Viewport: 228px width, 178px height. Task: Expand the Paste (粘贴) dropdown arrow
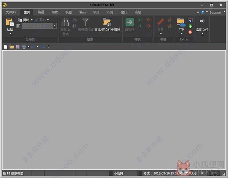[x=10, y=34]
